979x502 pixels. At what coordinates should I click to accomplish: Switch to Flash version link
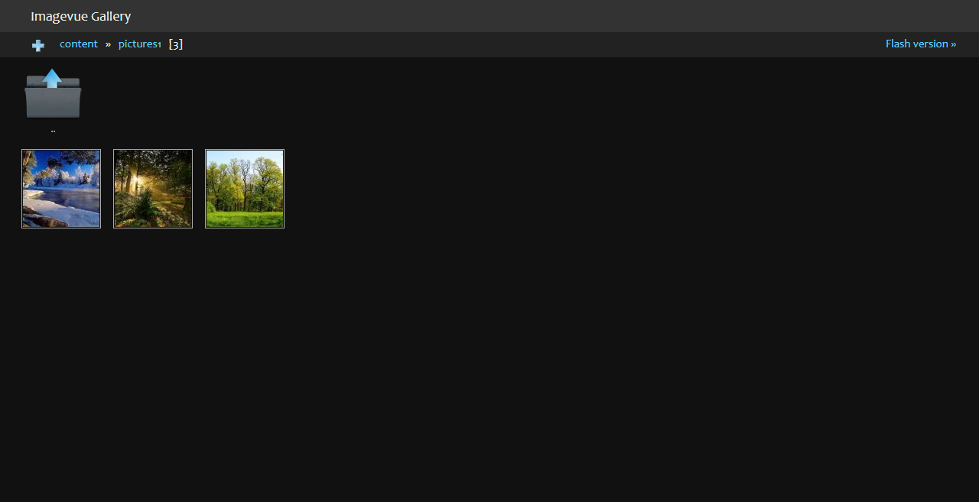[921, 44]
